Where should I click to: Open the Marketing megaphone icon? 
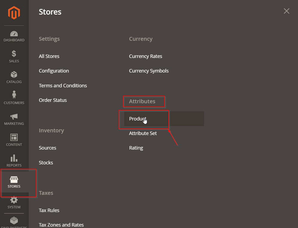point(14,116)
